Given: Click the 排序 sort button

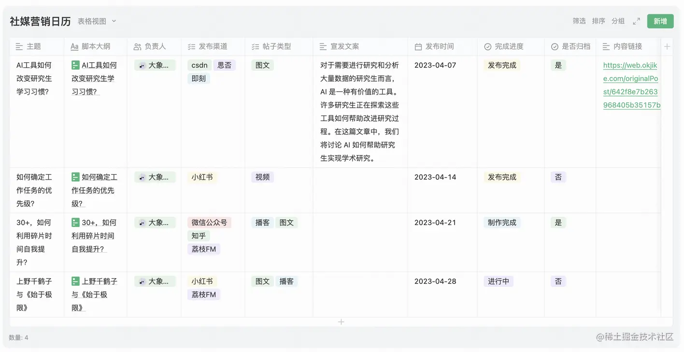Looking at the screenshot, I should tap(598, 21).
